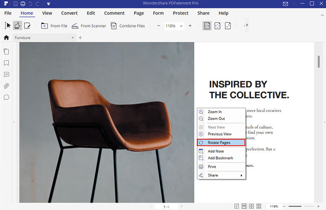The image size is (326, 210).
Task: Expand the Share submenu arrow
Action: (x=241, y=175)
